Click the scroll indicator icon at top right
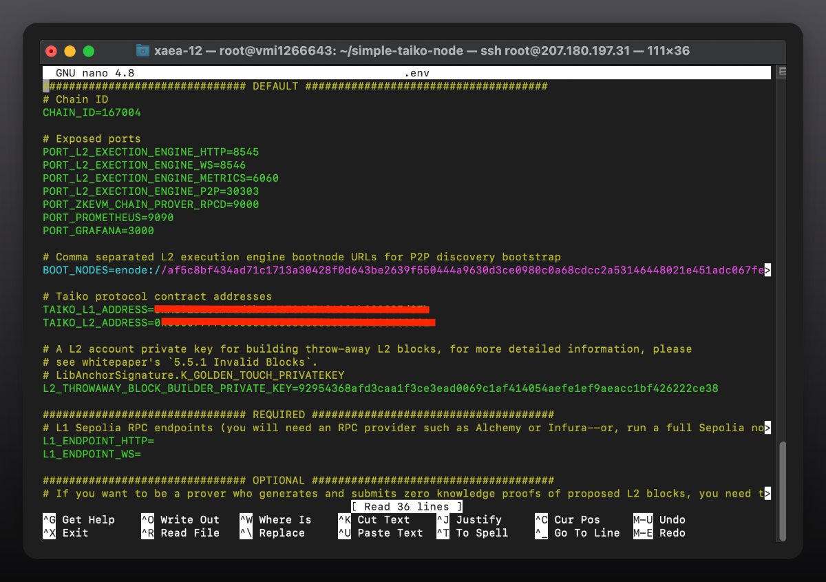 pos(781,72)
